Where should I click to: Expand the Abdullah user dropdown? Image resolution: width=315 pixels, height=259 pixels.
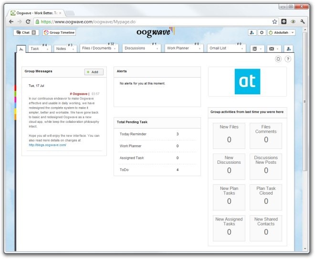tap(293, 32)
